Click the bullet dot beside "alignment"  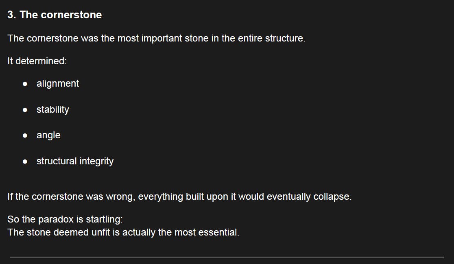pyautogui.click(x=25, y=84)
